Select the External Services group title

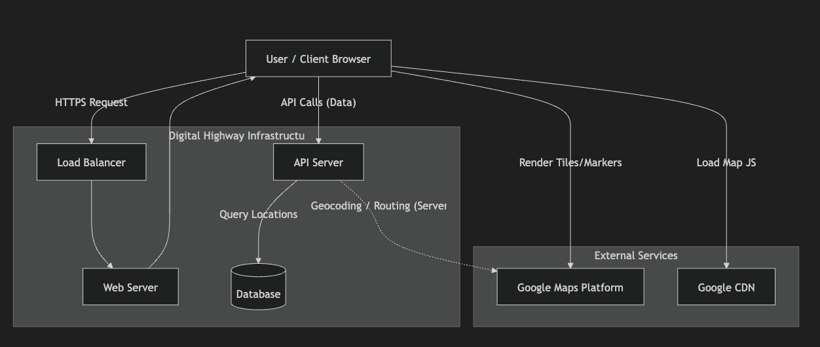coord(635,255)
